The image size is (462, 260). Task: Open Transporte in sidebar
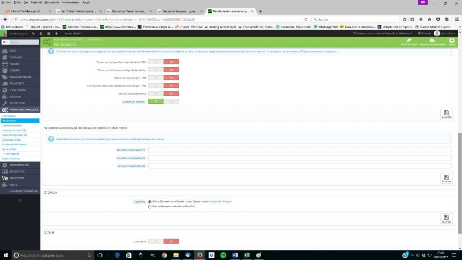click(x=20, y=84)
